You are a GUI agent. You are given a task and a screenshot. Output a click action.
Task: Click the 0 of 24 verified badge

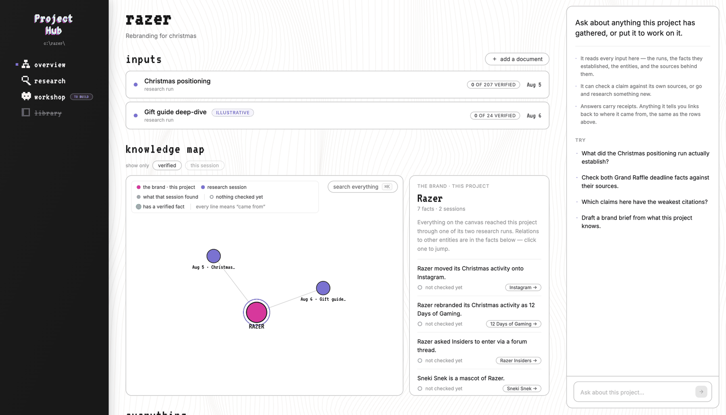(x=495, y=116)
